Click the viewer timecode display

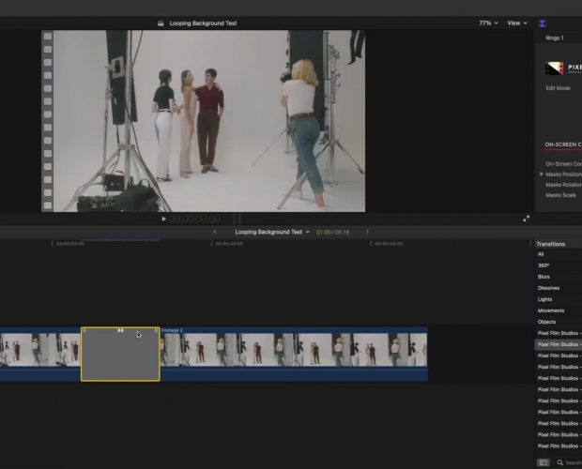[195, 219]
